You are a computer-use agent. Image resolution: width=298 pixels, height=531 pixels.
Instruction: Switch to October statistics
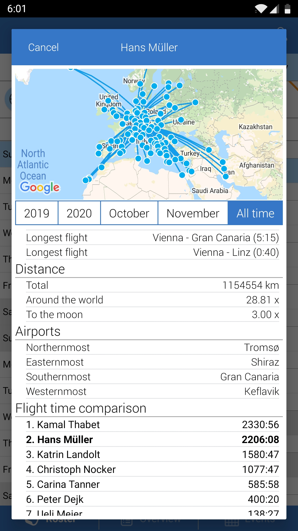[129, 213]
